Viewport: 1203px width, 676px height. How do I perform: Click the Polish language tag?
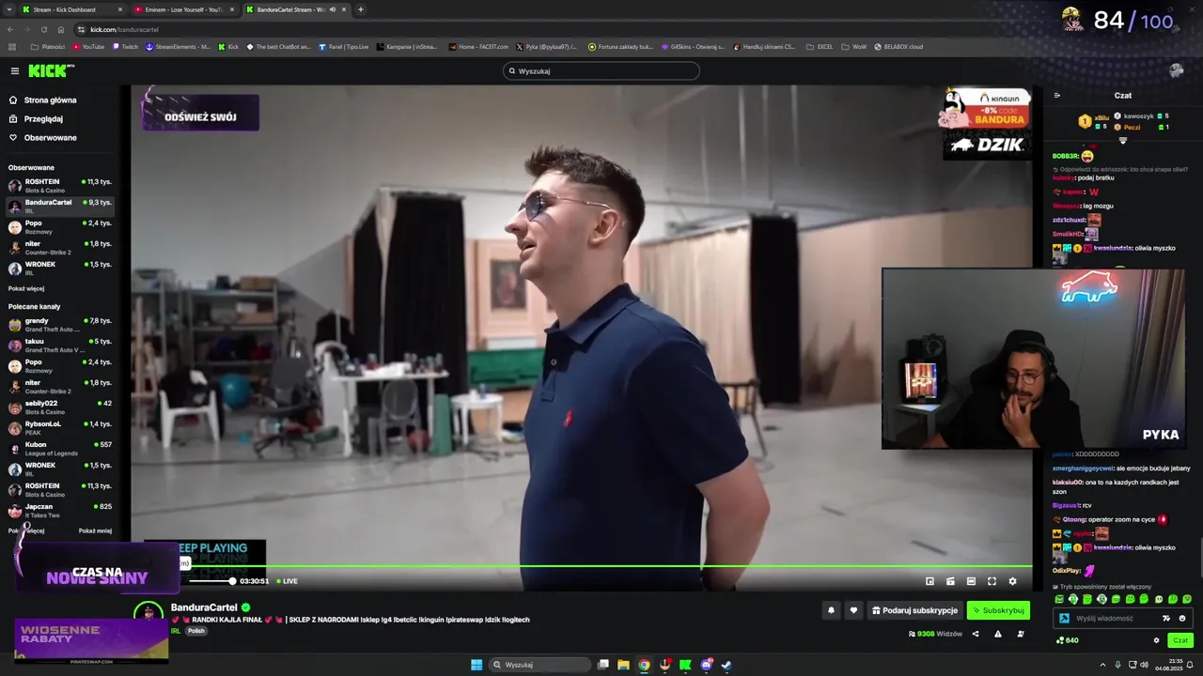point(195,631)
